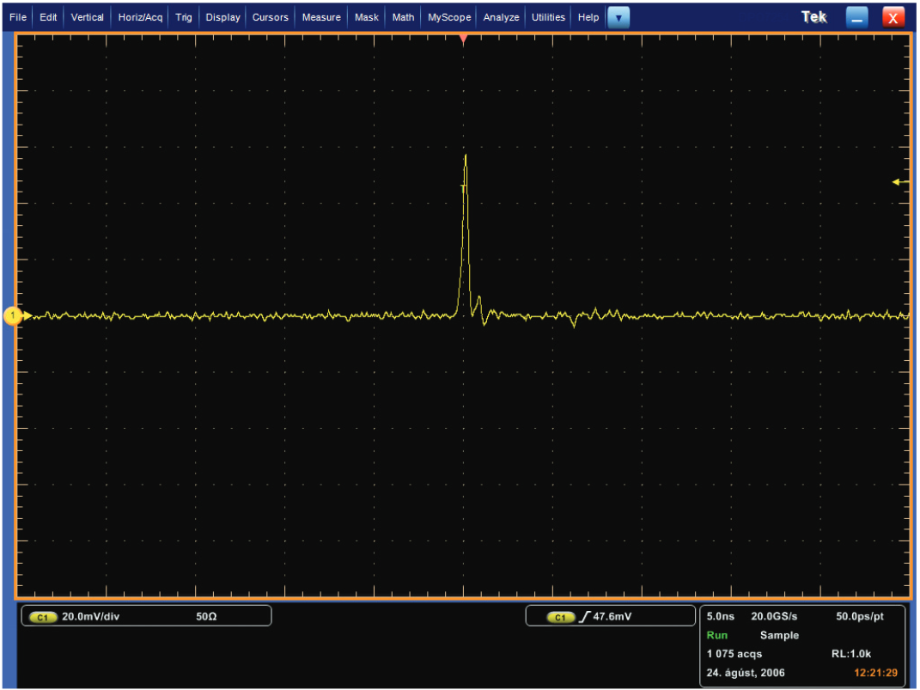Open the Measure menu
920x690 pixels.
tap(320, 16)
